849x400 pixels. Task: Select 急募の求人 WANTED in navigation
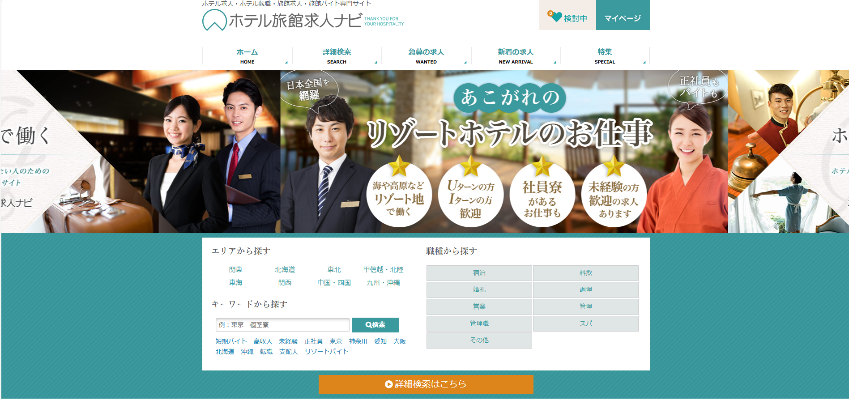point(426,56)
